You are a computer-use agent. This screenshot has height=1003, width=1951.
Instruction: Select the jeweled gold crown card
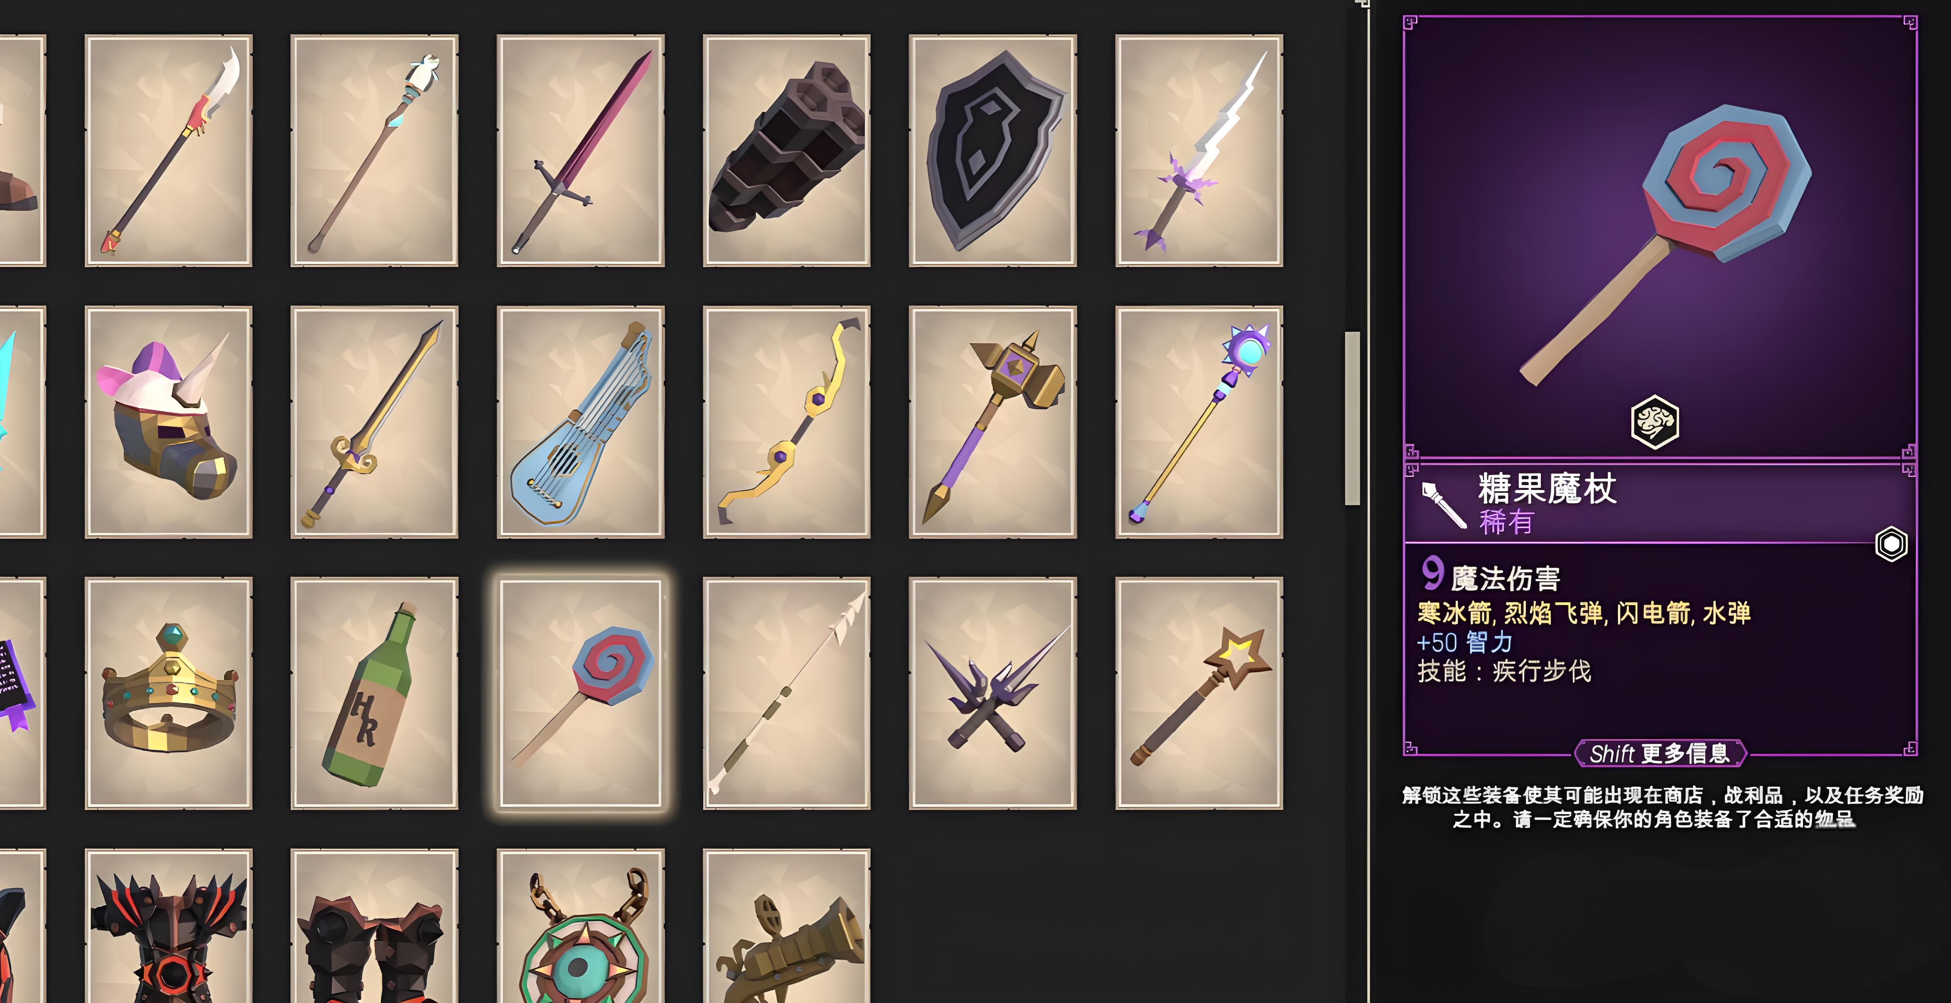tap(168, 694)
